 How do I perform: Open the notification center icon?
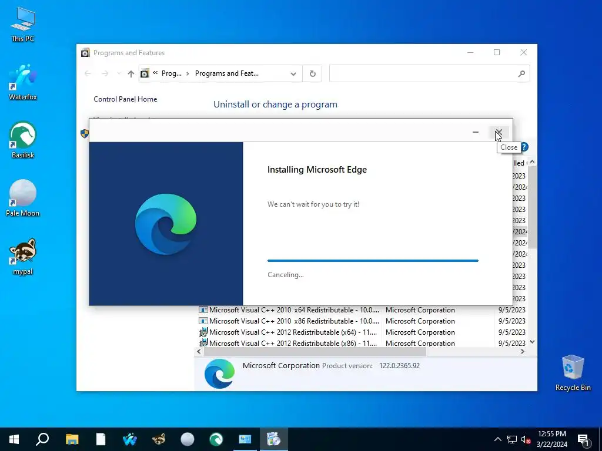(584, 440)
